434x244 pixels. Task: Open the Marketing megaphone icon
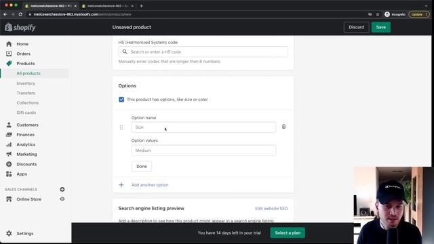[9, 154]
